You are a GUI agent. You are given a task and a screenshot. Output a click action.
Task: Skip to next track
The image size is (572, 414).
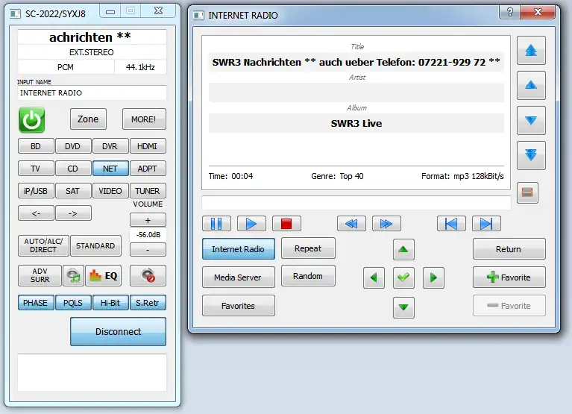coord(486,224)
